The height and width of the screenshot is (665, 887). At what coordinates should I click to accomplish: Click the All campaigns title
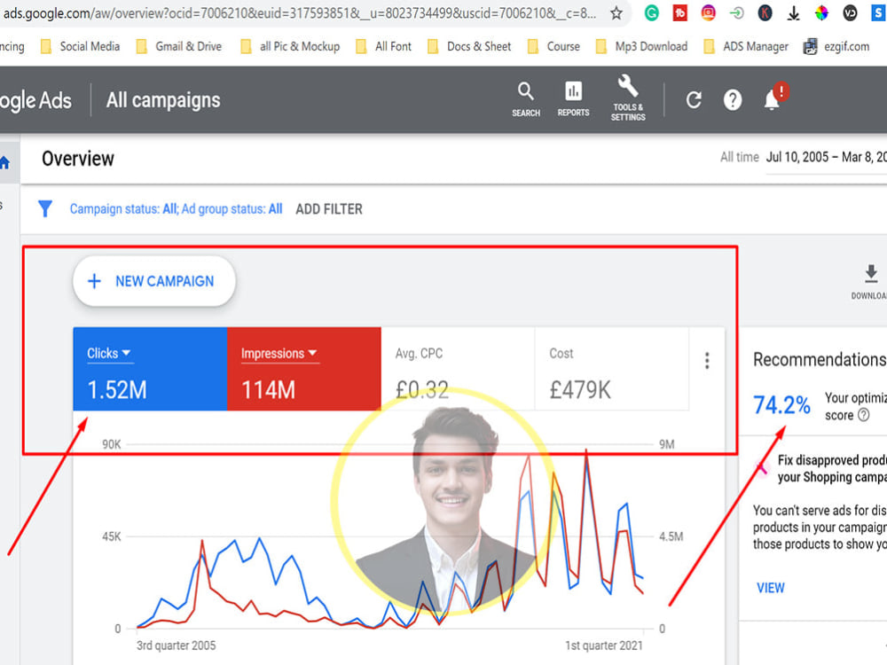pyautogui.click(x=163, y=100)
